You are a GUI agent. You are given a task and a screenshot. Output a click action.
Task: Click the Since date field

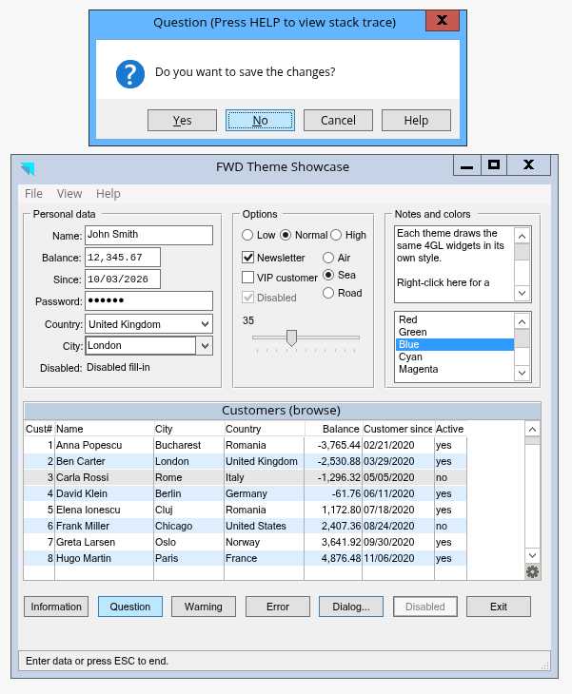click(123, 279)
